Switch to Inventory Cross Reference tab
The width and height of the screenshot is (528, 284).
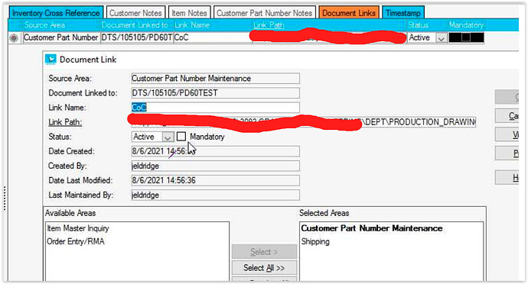[x=56, y=13]
